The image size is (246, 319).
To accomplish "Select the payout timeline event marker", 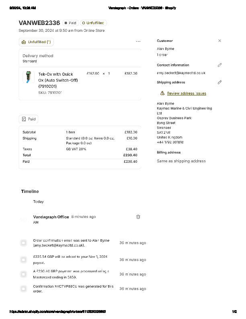I will tap(23, 259).
